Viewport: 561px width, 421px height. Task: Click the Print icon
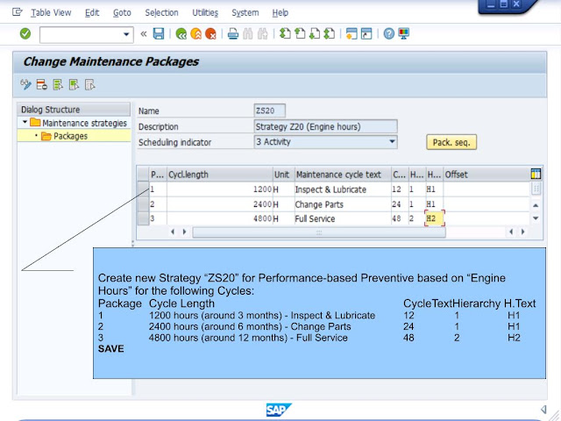click(x=233, y=34)
